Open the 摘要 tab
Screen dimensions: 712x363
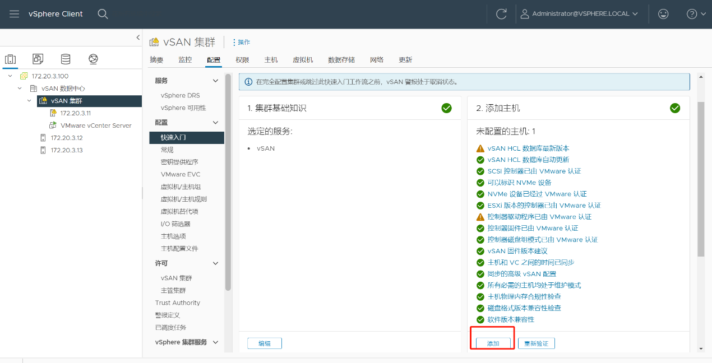click(x=156, y=60)
